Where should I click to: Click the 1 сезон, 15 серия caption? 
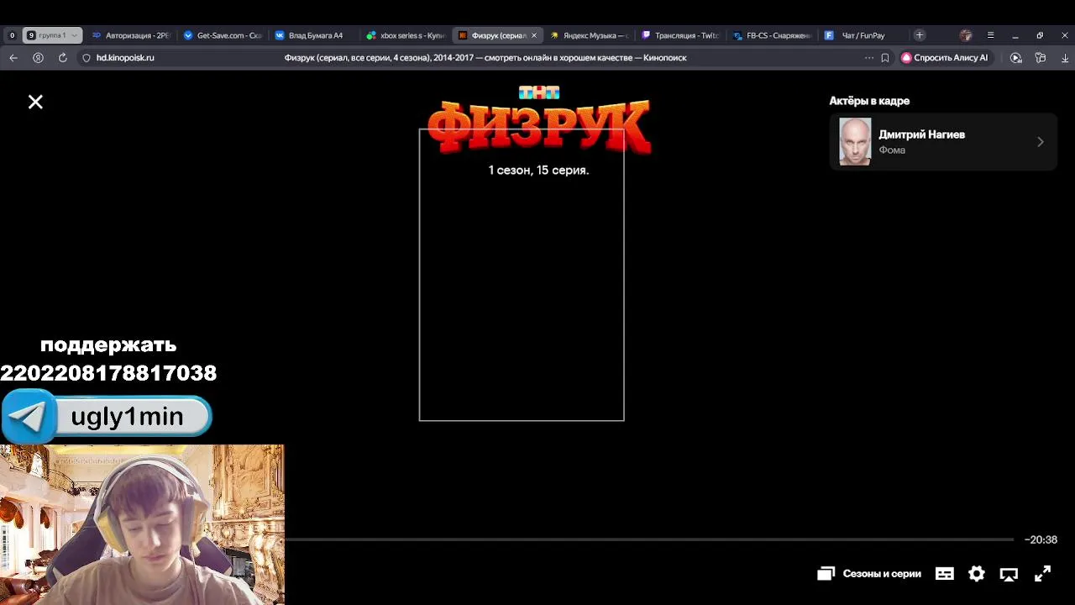point(538,170)
